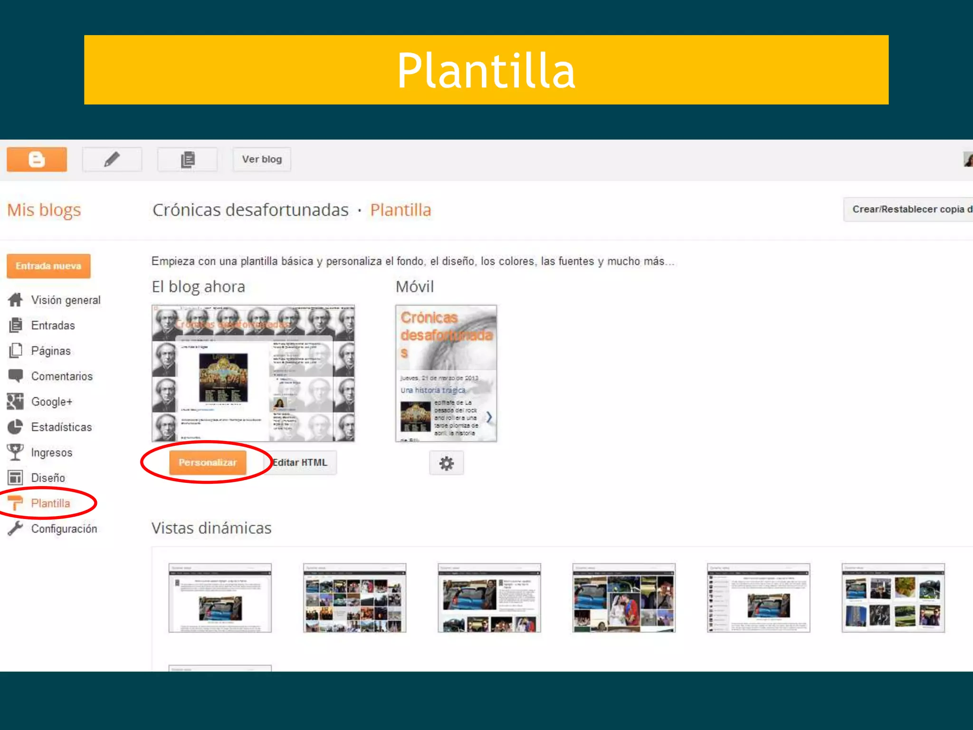Viewport: 973px width, 730px height.
Task: Select the first dynamic view thumbnail with single post
Action: coord(220,598)
